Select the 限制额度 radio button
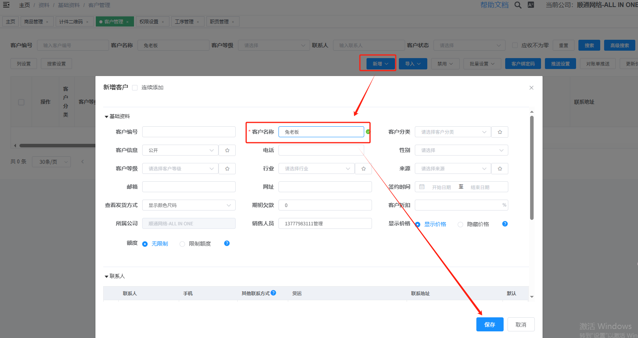 182,244
